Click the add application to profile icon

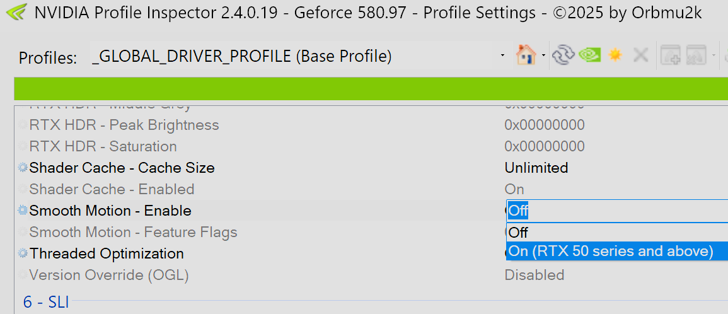point(671,56)
